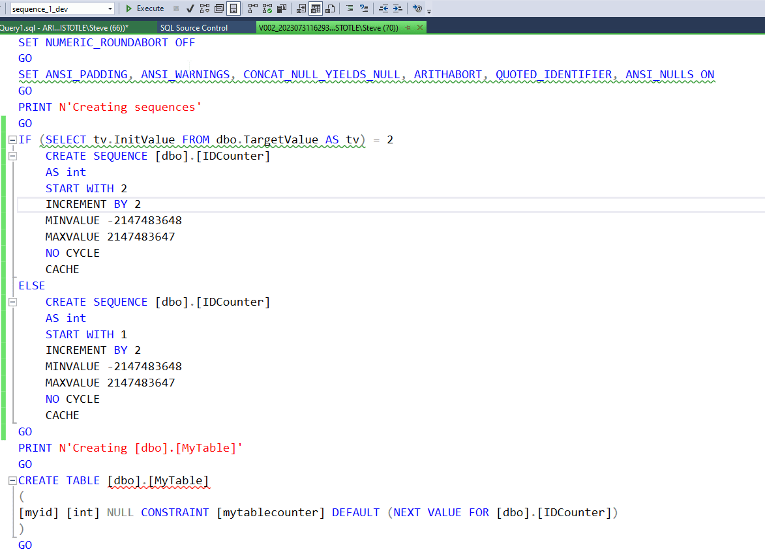Toggle Include Live Query Statistics

point(267,8)
